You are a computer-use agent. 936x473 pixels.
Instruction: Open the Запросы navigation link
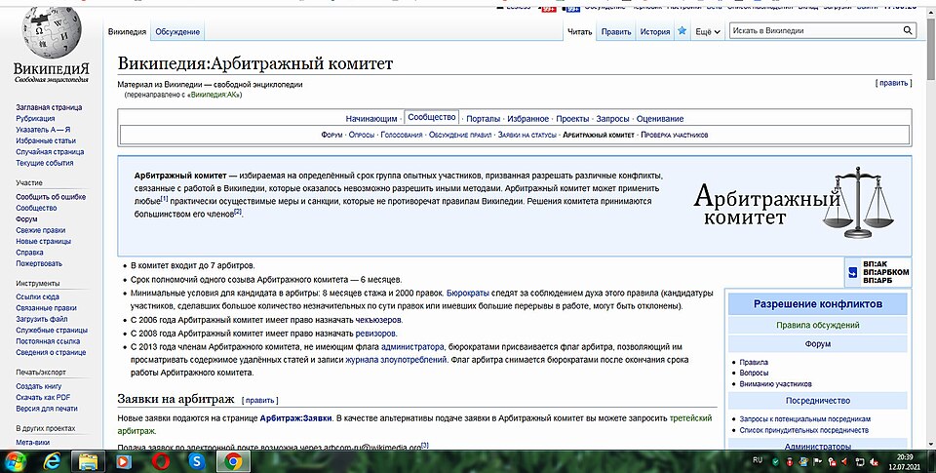point(612,119)
